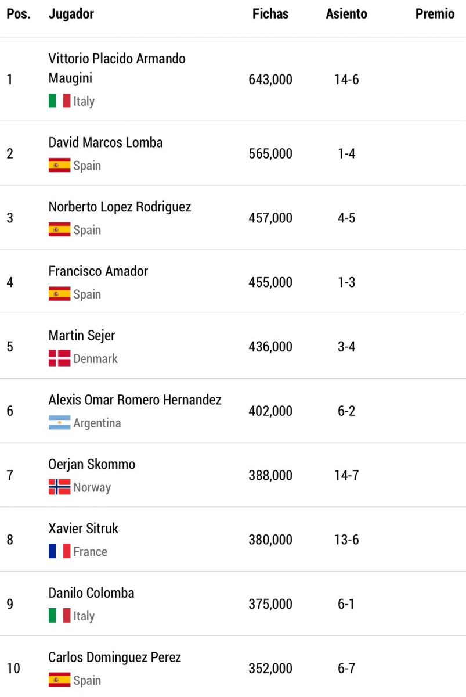Select the Pos. column header
This screenshot has width=466, height=697.
19,14
